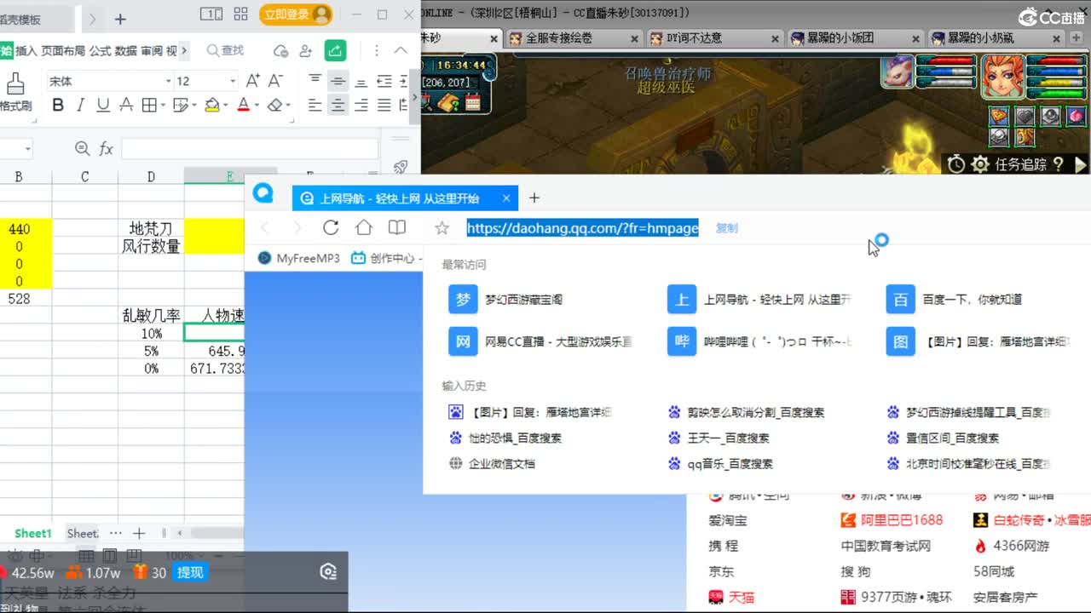The height and width of the screenshot is (613, 1091).
Task: Toggle bold formatting
Action: click(x=58, y=105)
